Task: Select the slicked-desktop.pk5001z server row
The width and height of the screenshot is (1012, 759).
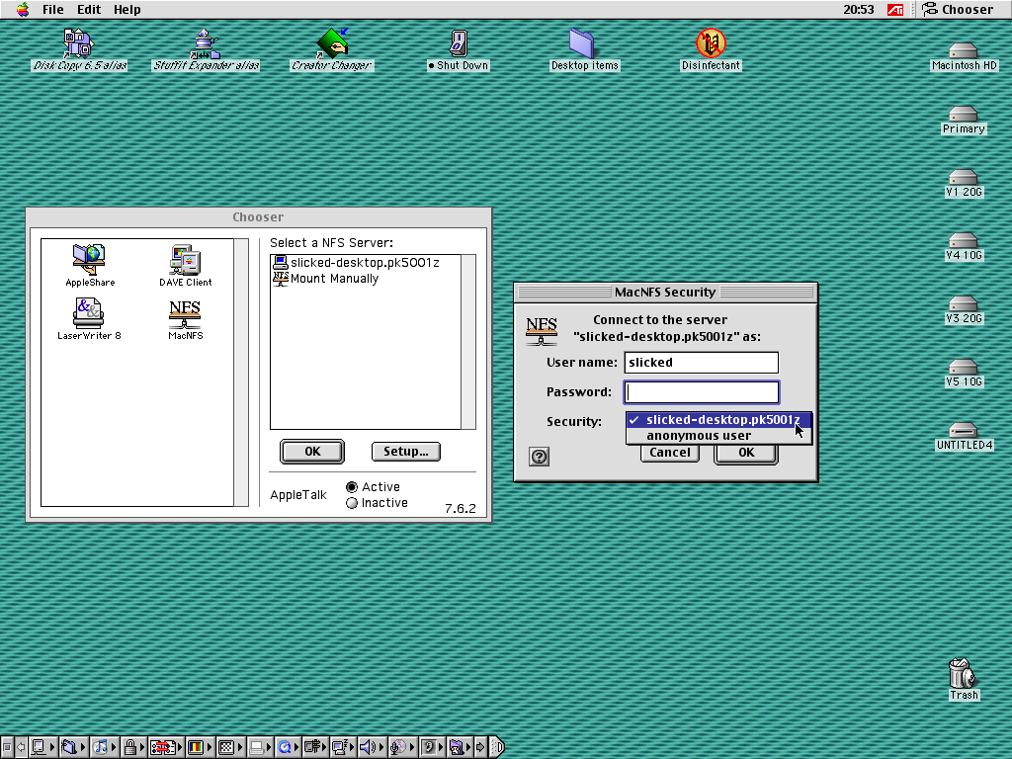Action: (366, 263)
